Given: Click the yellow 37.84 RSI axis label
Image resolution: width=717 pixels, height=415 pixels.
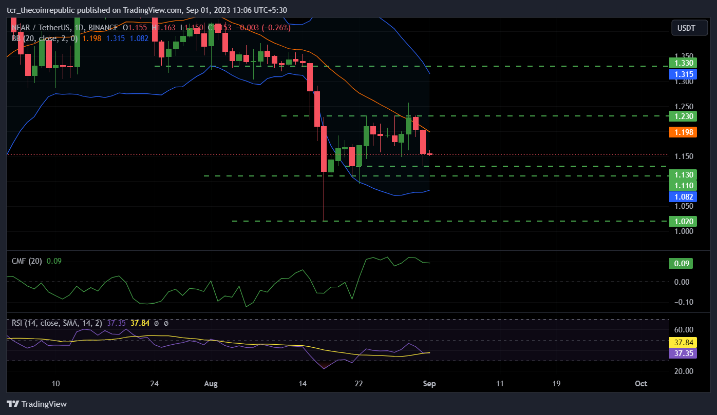Looking at the screenshot, I should coord(683,343).
